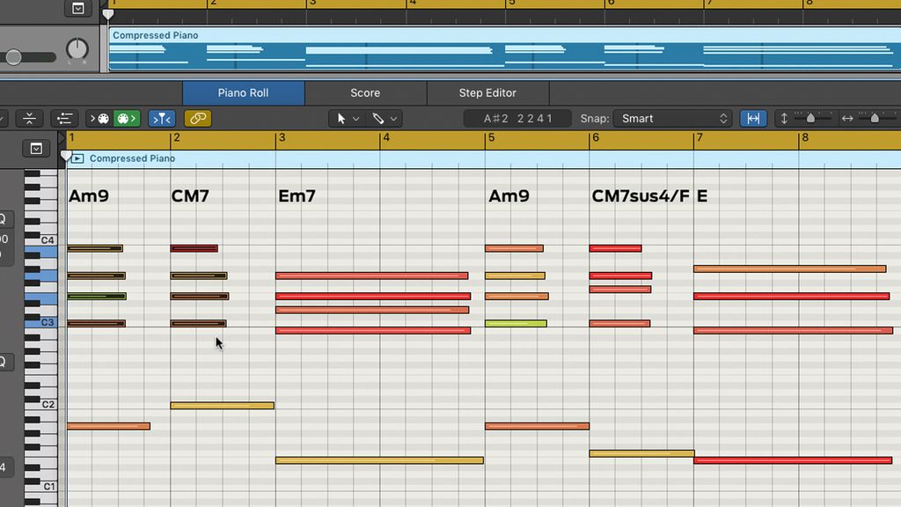This screenshot has width=901, height=507.
Task: Select the blue catch playhead icon
Action: [x=161, y=118]
